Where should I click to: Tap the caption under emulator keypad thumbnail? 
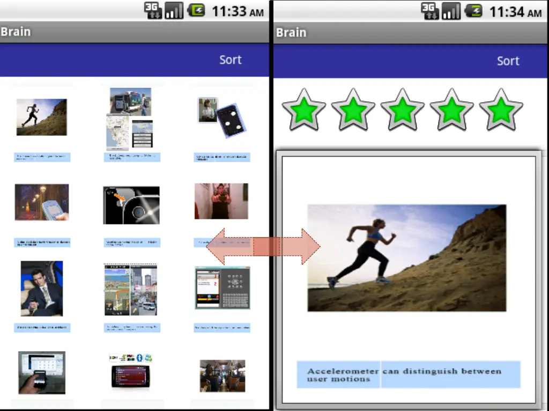click(x=222, y=328)
